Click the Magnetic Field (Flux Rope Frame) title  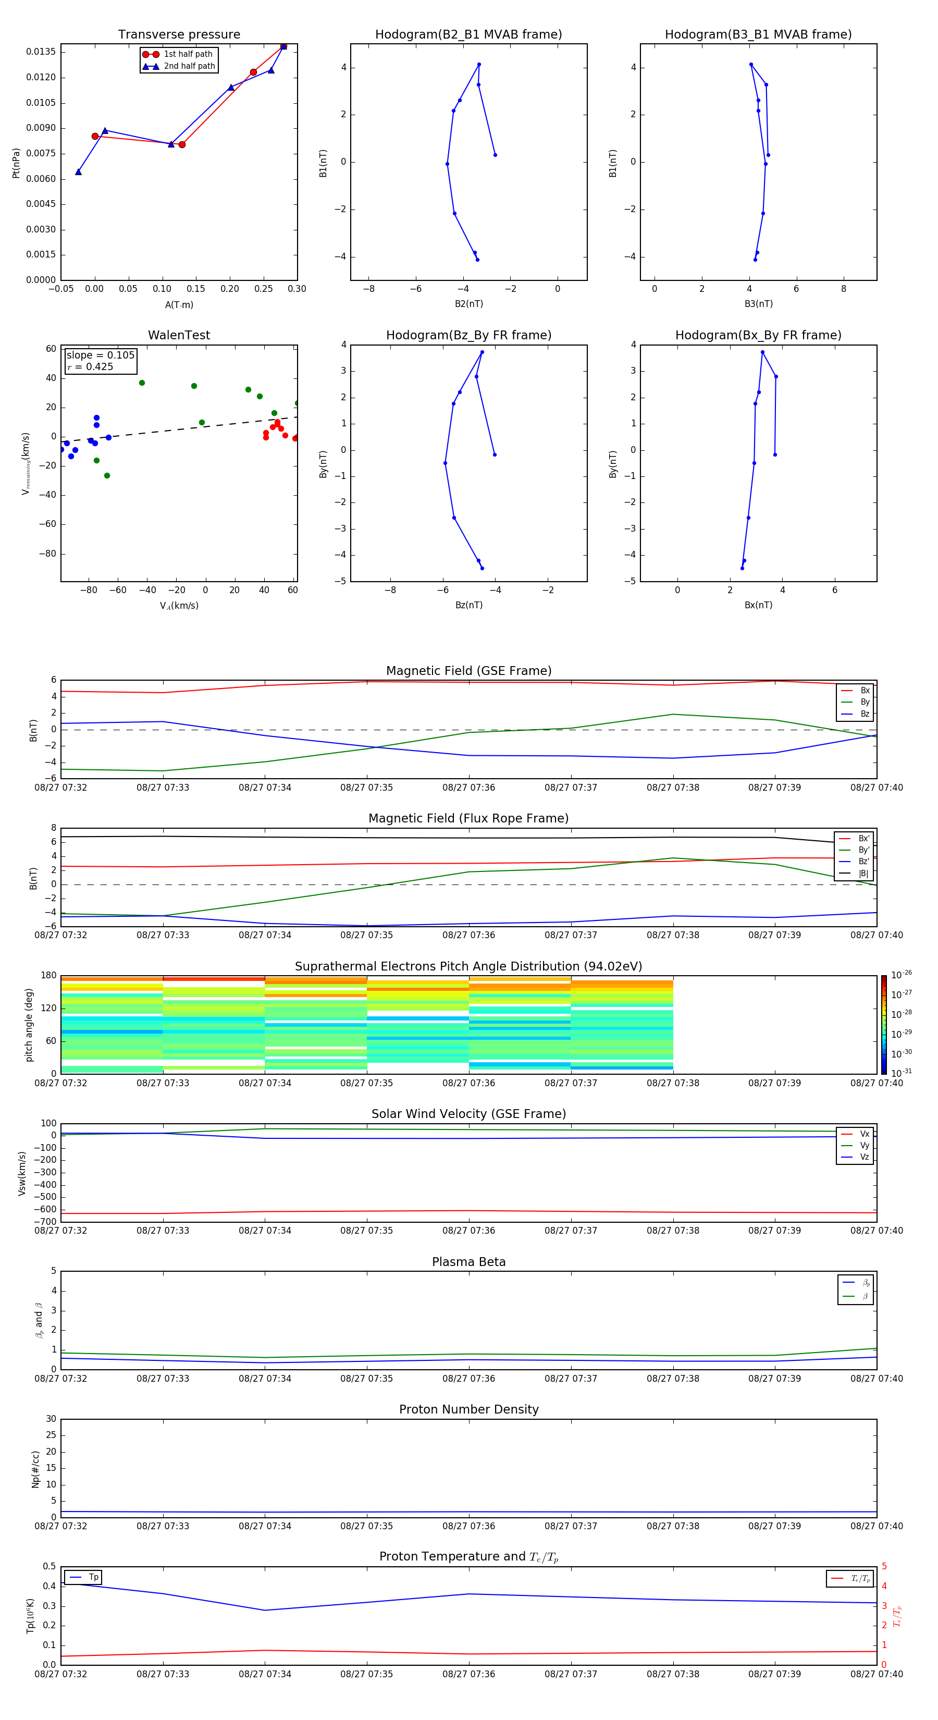(x=468, y=819)
